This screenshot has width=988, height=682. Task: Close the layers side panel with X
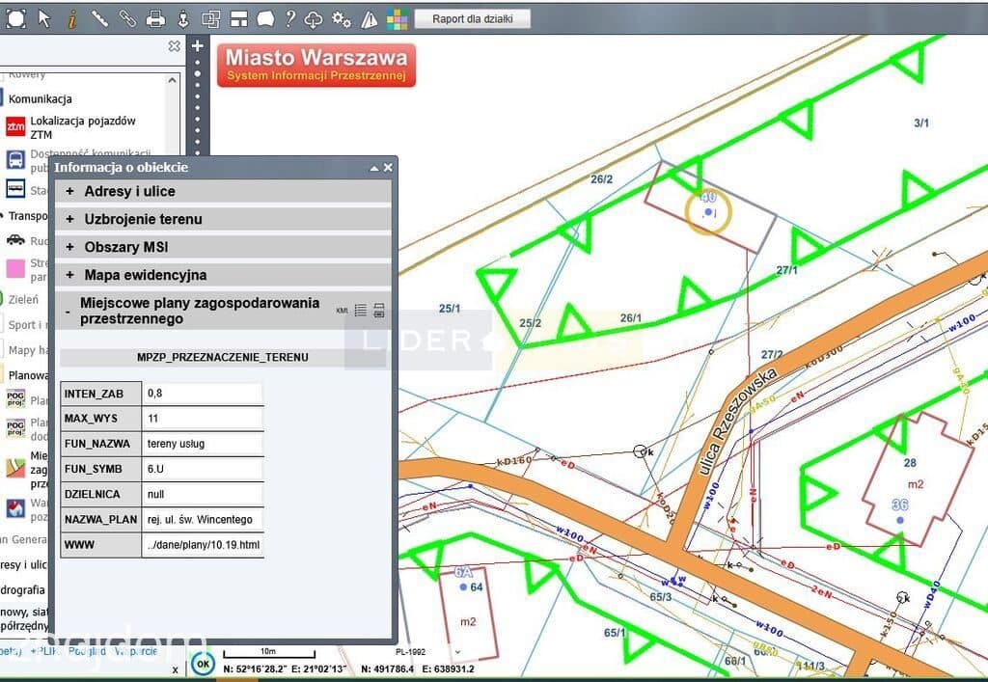click(175, 46)
